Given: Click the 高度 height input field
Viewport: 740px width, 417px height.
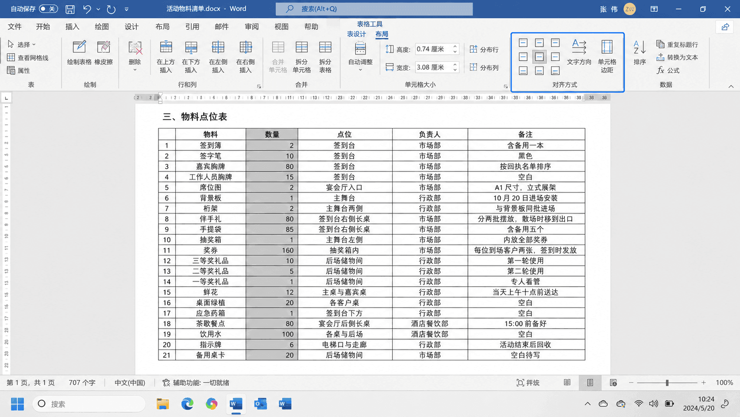Looking at the screenshot, I should click(433, 49).
